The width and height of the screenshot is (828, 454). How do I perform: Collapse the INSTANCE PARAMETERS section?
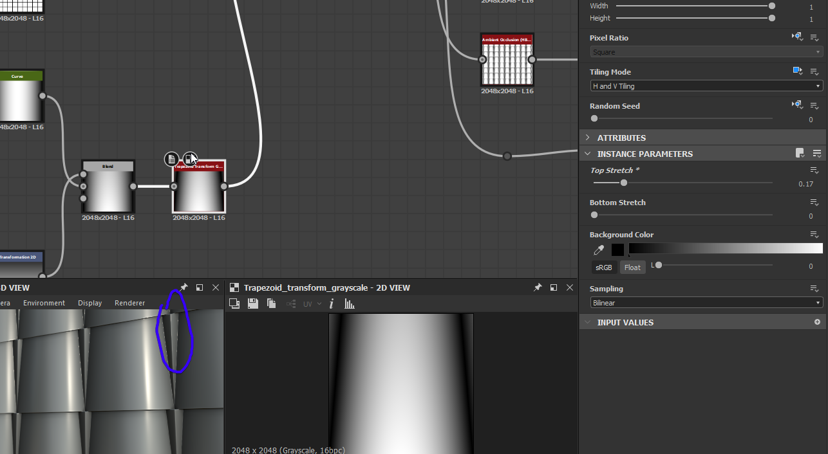588,154
